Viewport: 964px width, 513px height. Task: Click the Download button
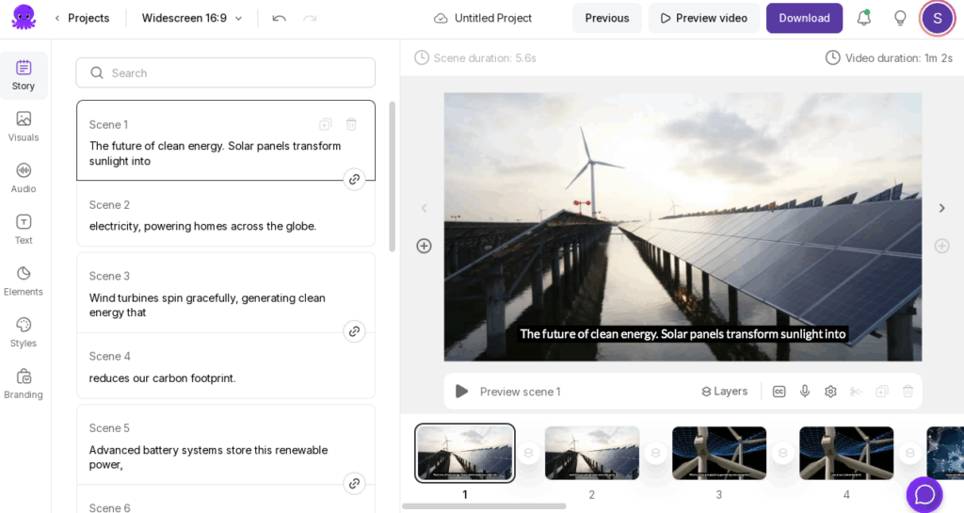pos(804,18)
